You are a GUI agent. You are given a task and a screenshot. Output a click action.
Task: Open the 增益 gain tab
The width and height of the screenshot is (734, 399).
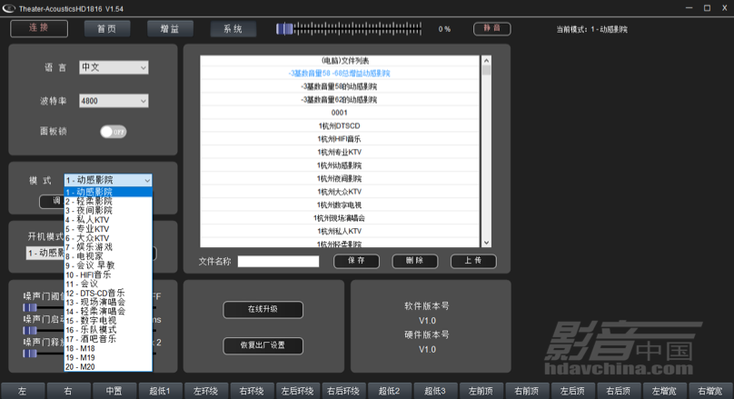pyautogui.click(x=170, y=28)
